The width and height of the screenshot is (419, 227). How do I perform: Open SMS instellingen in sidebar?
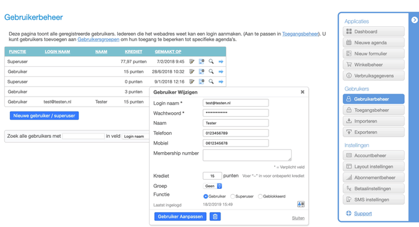pyautogui.click(x=373, y=200)
